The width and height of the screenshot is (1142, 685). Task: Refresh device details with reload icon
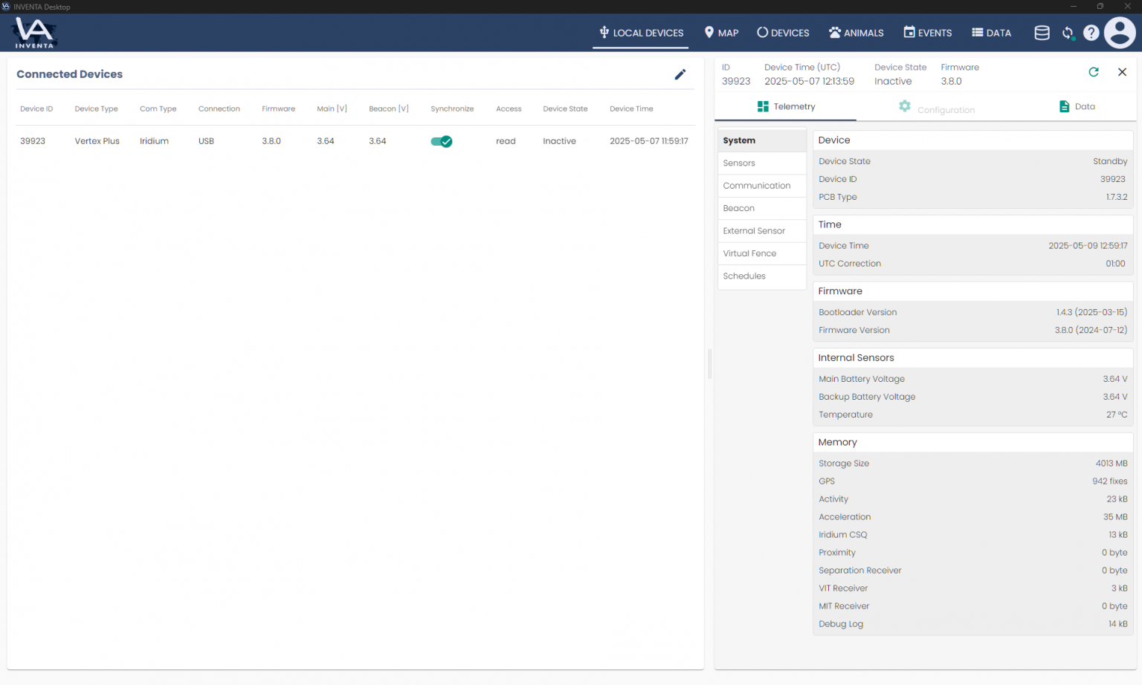point(1093,72)
